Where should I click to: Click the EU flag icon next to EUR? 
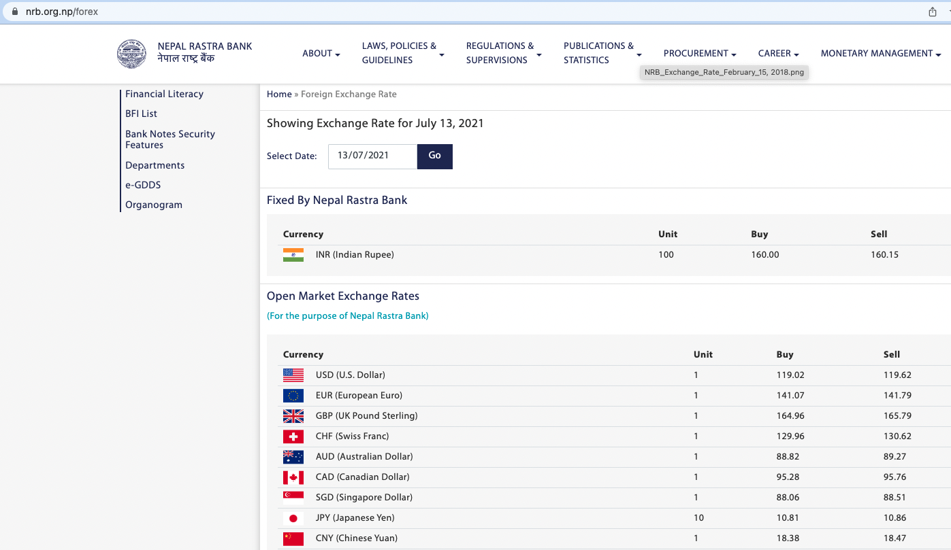(293, 396)
